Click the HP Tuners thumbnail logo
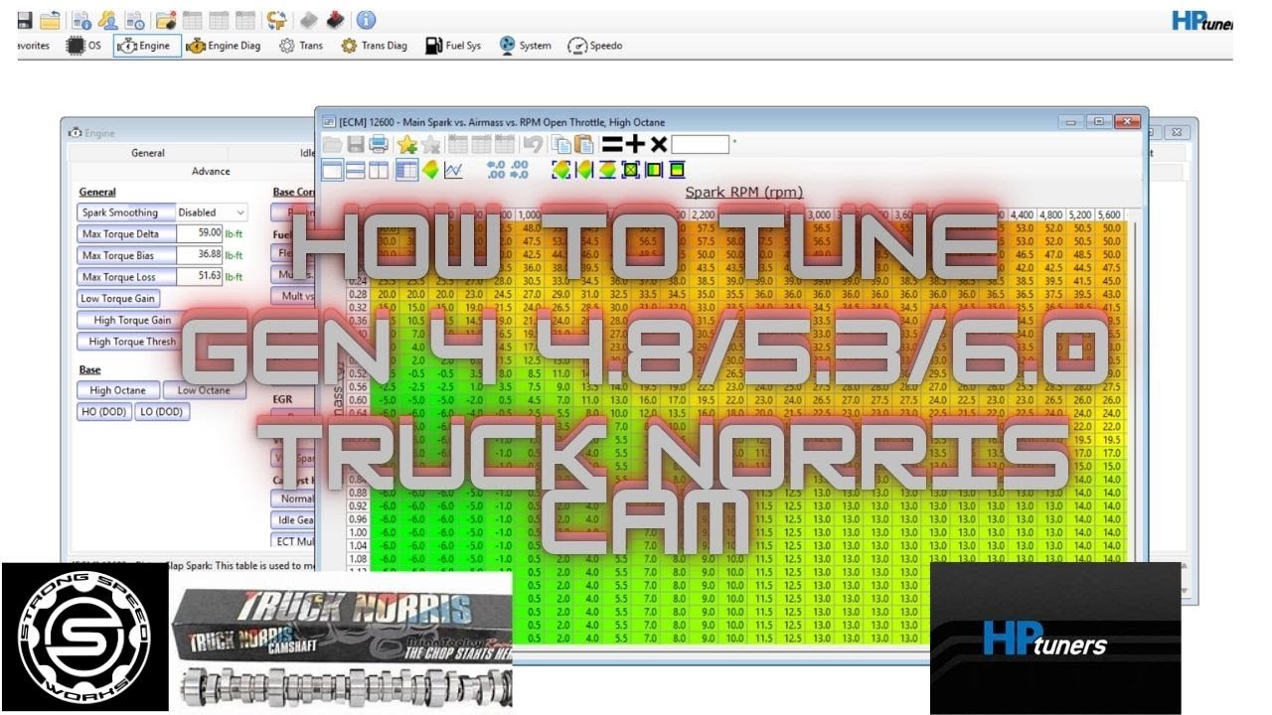 pos(1055,639)
